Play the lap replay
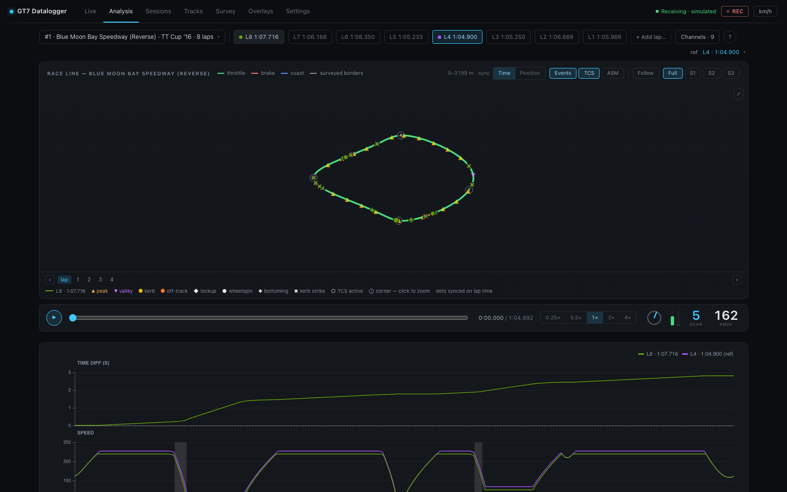Image resolution: width=787 pixels, height=492 pixels. pos(54,318)
